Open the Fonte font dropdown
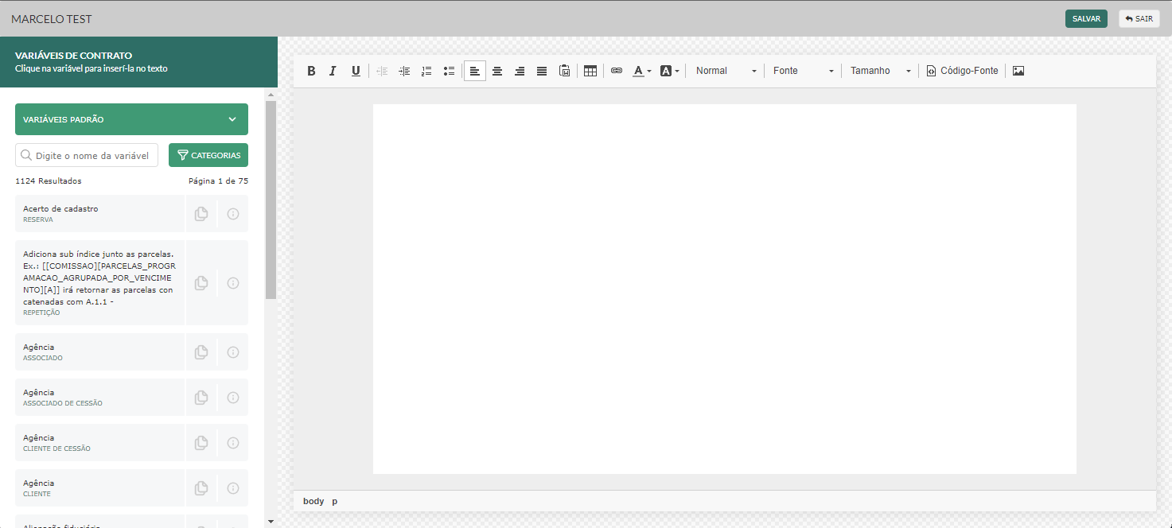This screenshot has height=528, width=1172. tap(803, 71)
